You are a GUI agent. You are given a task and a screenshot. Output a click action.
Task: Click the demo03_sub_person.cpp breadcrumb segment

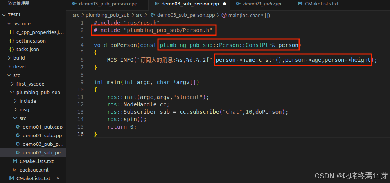[186, 15]
